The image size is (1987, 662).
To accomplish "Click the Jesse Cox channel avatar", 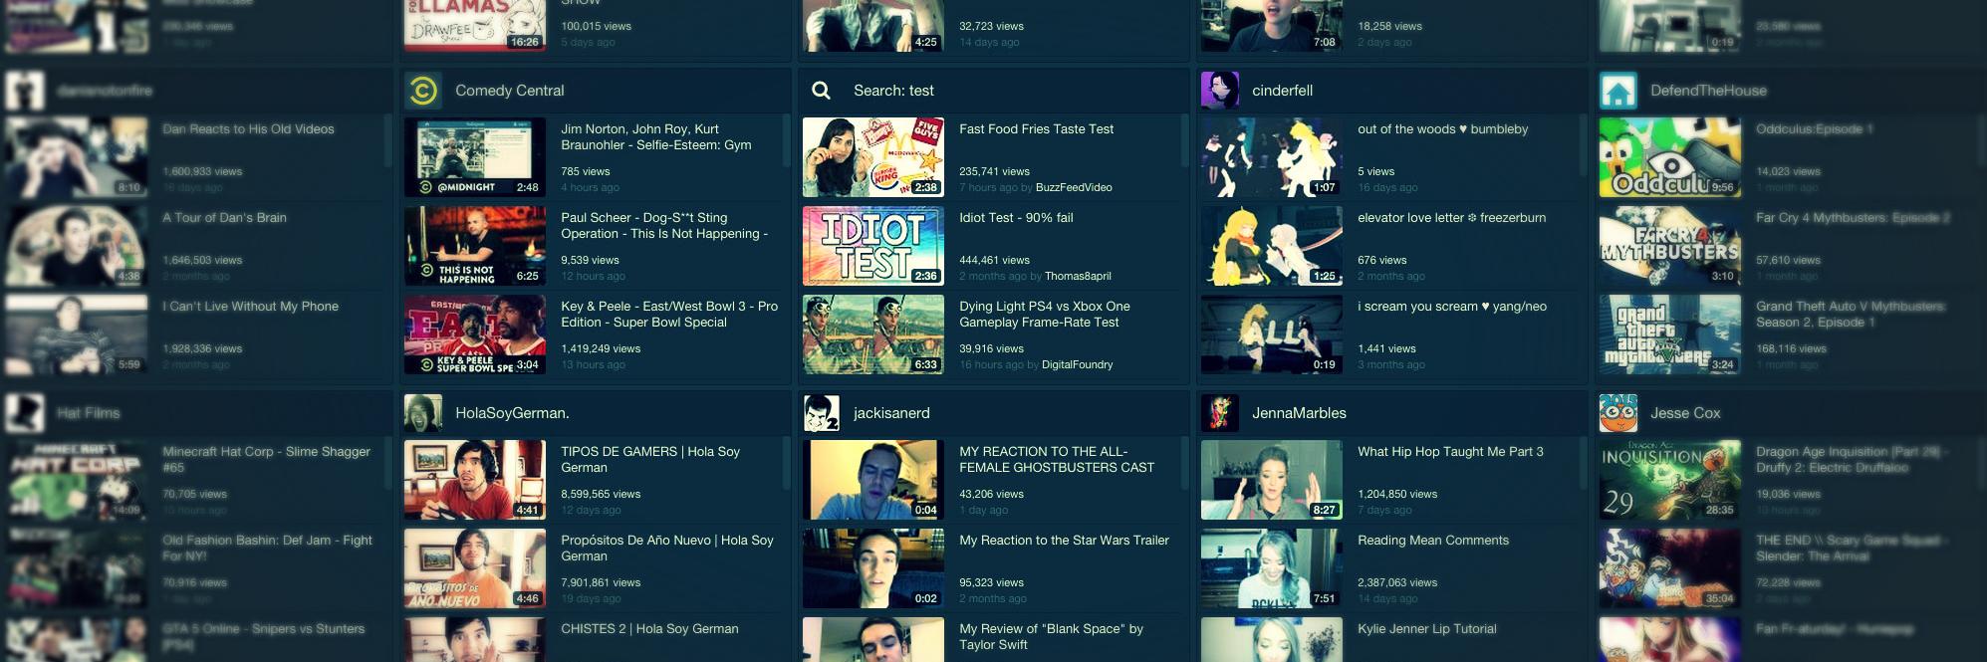I will point(1618,413).
